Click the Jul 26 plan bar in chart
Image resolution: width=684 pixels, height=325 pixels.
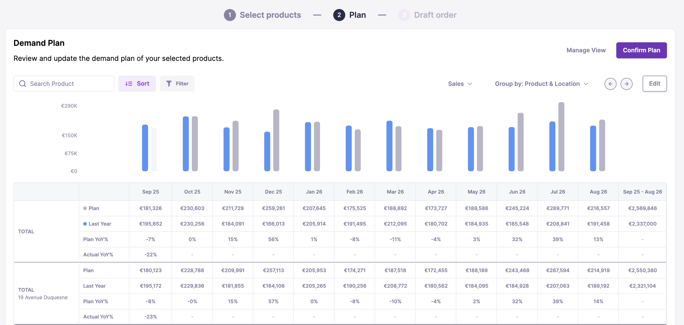point(561,136)
